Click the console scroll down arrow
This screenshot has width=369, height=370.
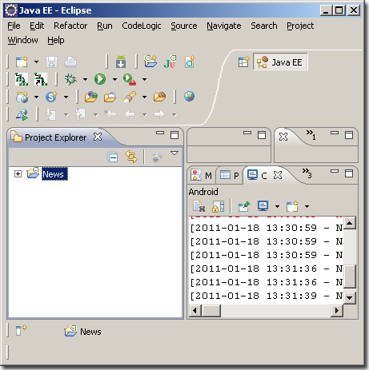tap(350, 298)
